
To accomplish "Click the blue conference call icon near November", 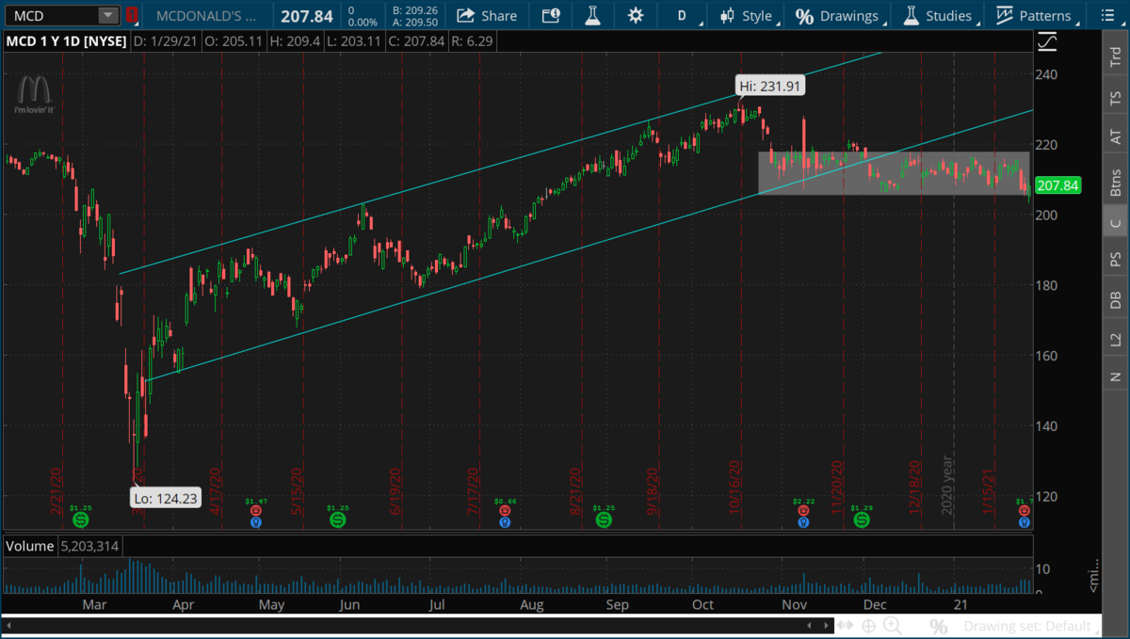I will tap(802, 521).
